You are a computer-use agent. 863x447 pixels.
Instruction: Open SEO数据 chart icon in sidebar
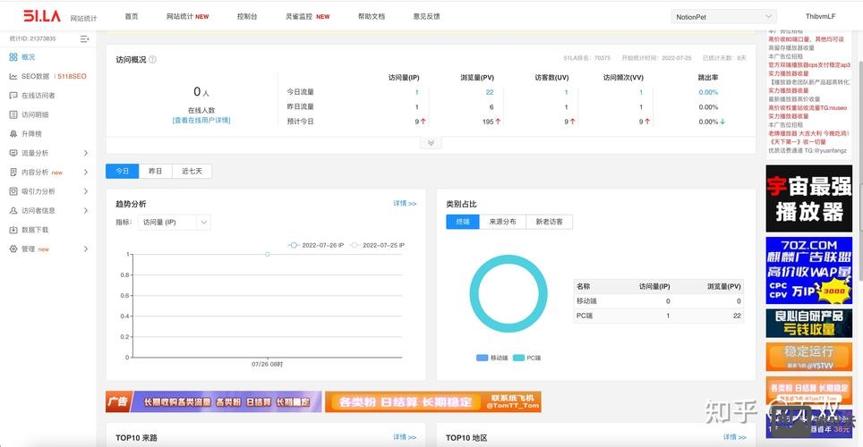[x=13, y=76]
